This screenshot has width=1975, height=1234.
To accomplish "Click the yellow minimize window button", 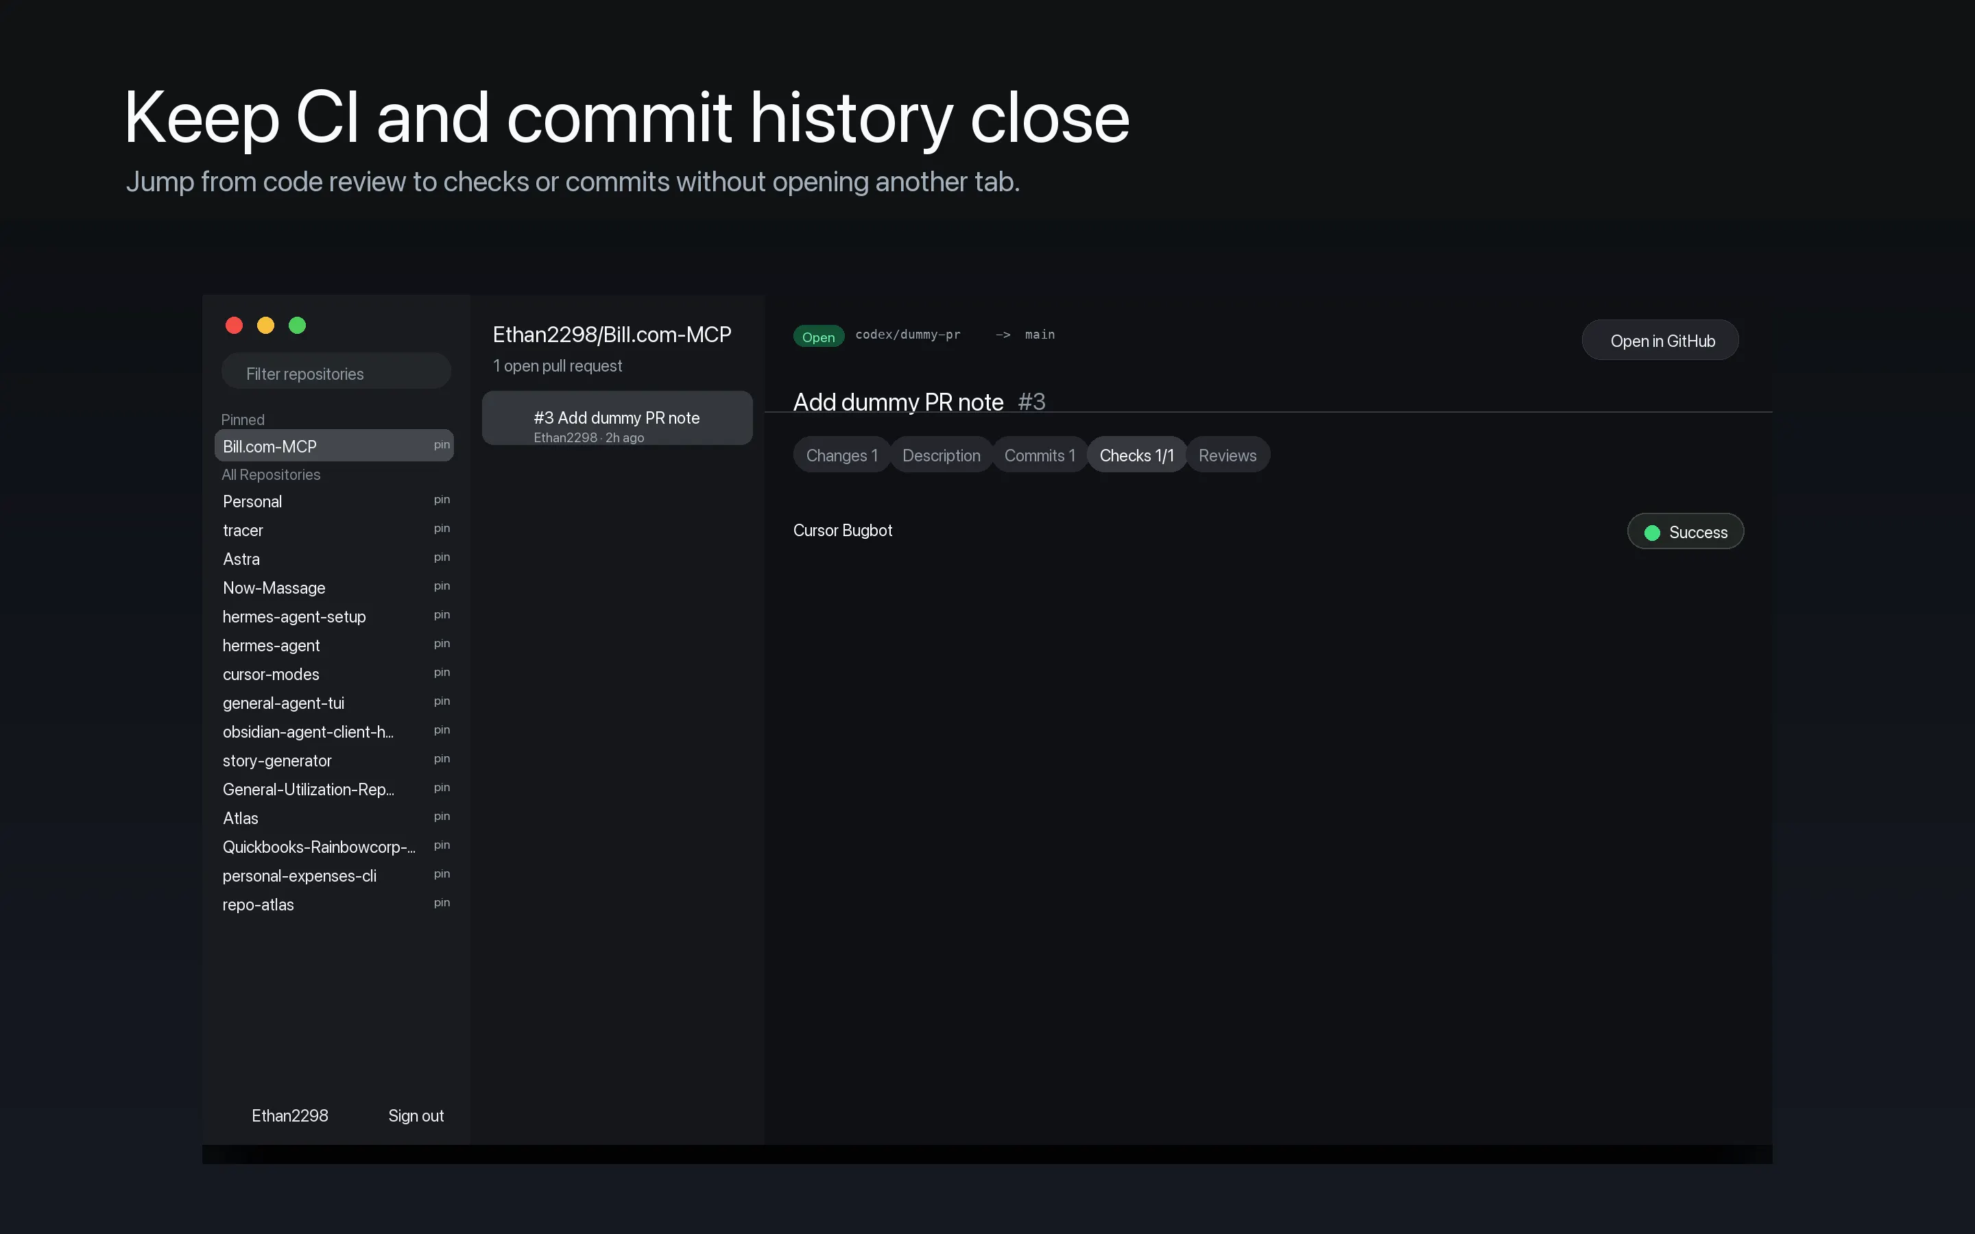I will [x=265, y=326].
